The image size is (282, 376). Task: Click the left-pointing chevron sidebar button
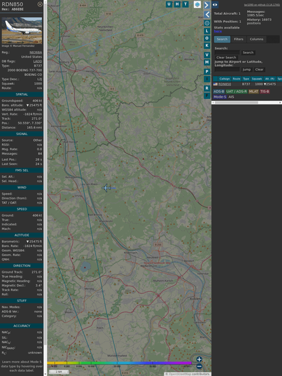pyautogui.click(x=207, y=14)
